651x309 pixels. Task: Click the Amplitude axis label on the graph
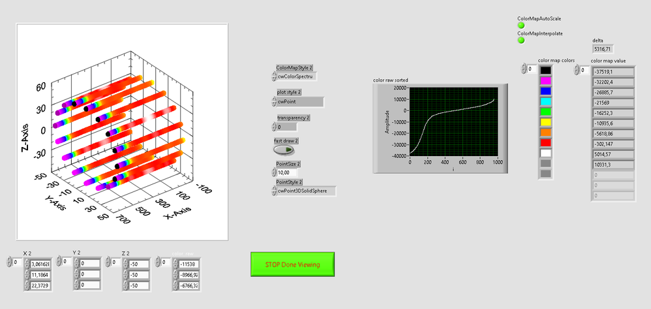(x=387, y=122)
